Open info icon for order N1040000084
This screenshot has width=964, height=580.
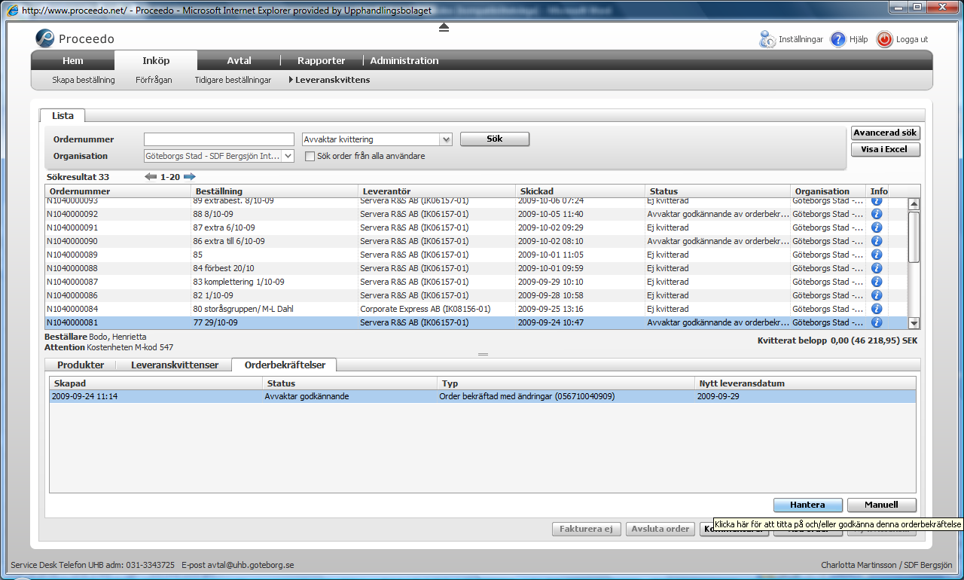point(877,309)
